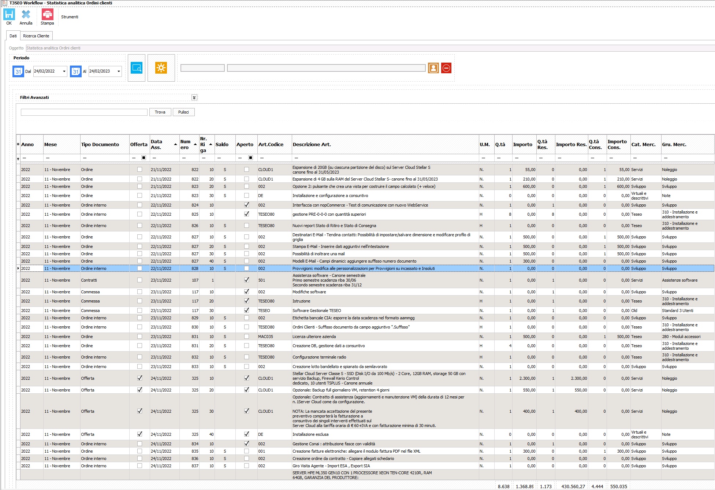Click the Oggetto text field
The width and height of the screenshot is (715, 490).
[x=370, y=48]
